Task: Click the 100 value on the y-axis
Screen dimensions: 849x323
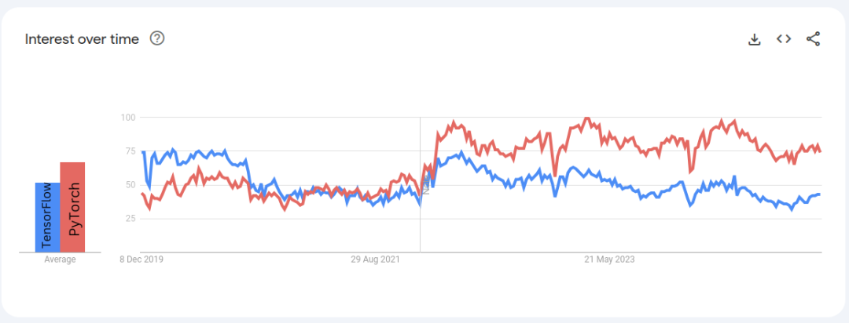Action: click(x=127, y=118)
